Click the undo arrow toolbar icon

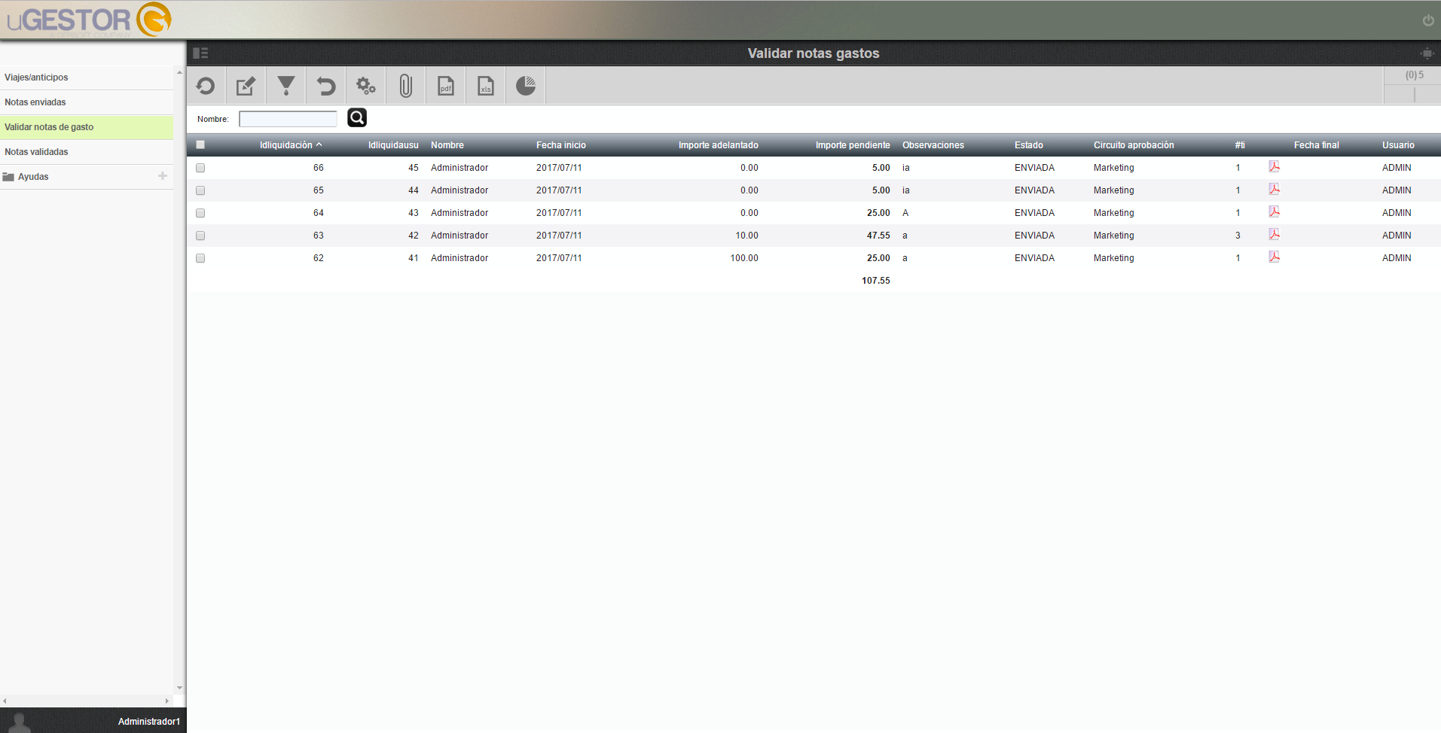(x=325, y=86)
